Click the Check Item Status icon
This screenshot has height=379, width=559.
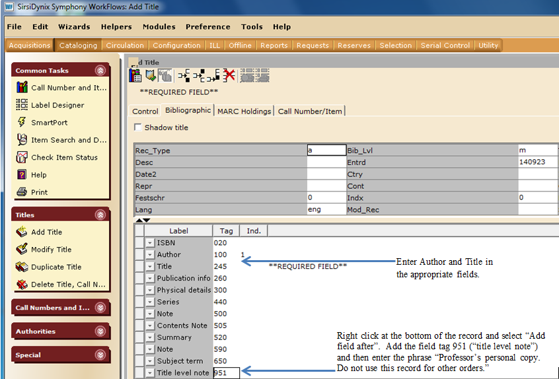click(x=22, y=157)
